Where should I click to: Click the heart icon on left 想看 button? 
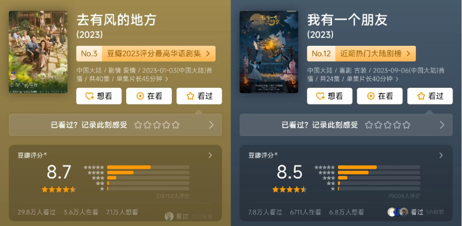tap(89, 96)
